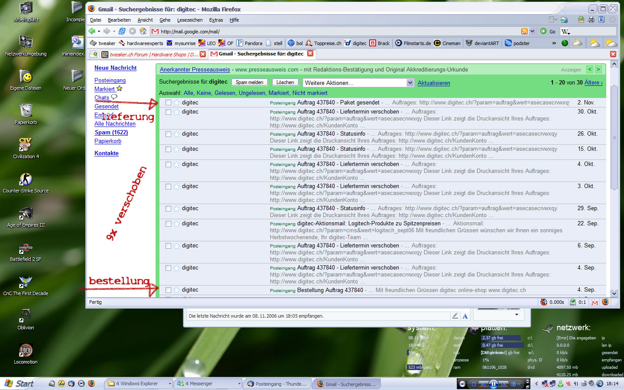Star the 'Paket gesendet' email
The height and width of the screenshot is (390, 624).
pyautogui.click(x=176, y=103)
